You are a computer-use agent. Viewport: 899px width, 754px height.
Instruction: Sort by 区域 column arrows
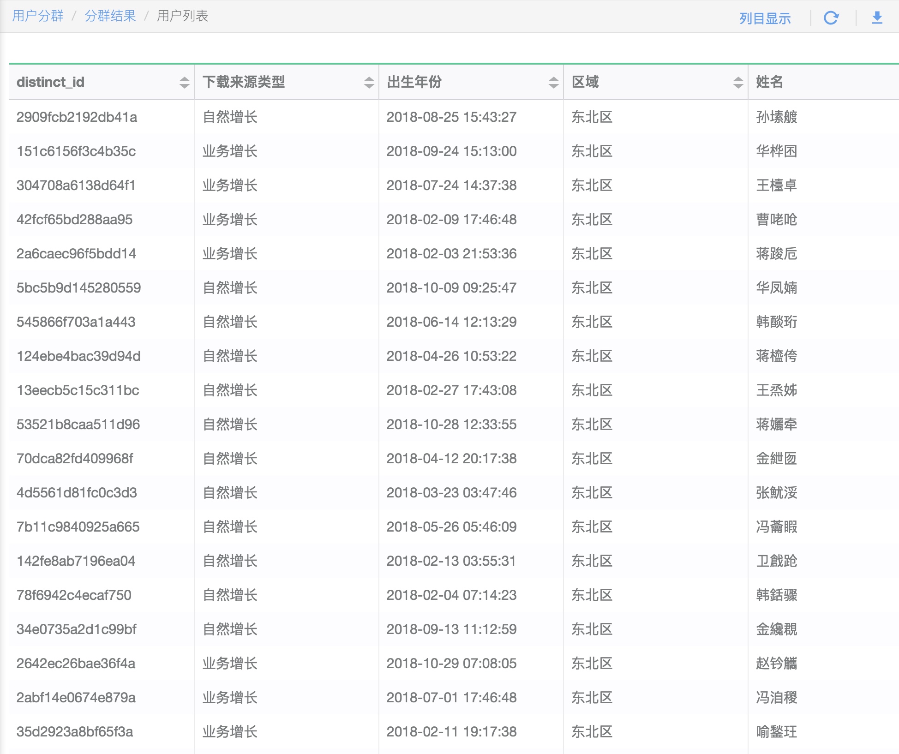(738, 83)
